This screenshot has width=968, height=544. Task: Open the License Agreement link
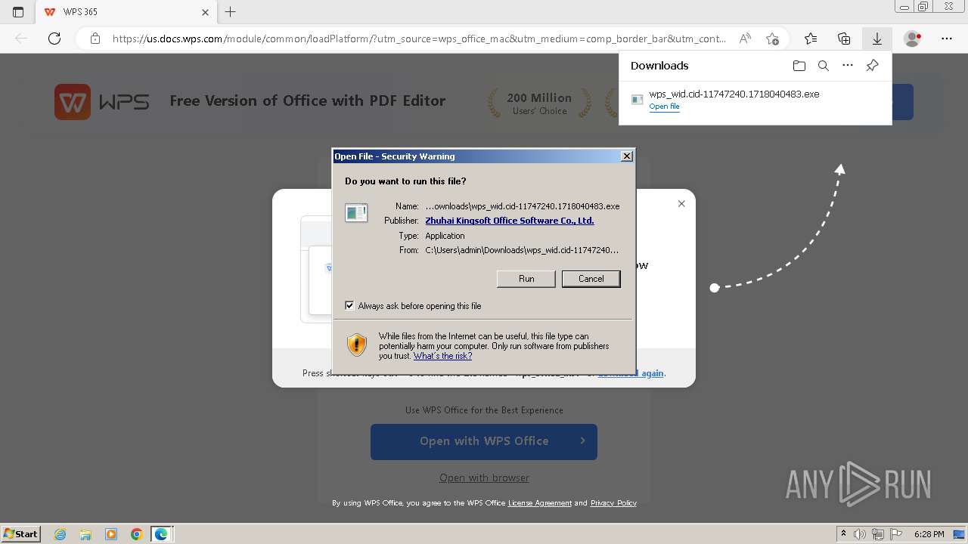coord(540,503)
